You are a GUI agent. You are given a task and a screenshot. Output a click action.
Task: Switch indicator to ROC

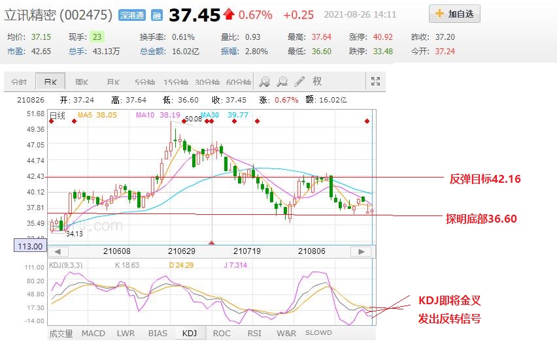(x=222, y=334)
